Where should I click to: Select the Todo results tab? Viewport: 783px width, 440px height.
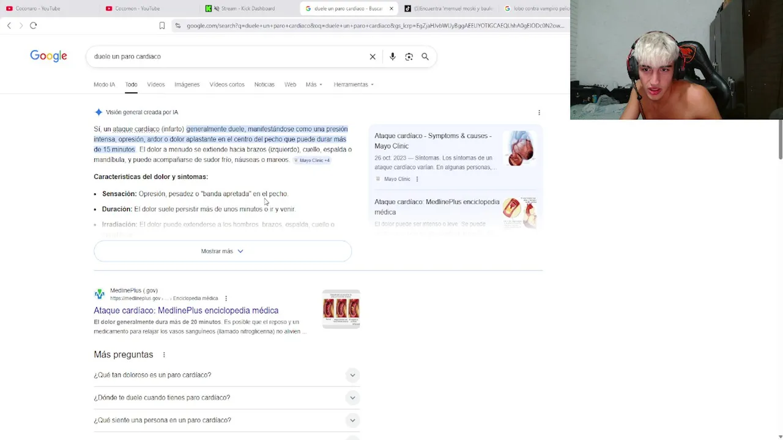[x=131, y=84]
